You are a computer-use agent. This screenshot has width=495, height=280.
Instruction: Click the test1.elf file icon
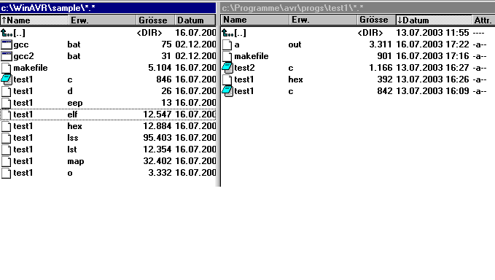(x=7, y=114)
